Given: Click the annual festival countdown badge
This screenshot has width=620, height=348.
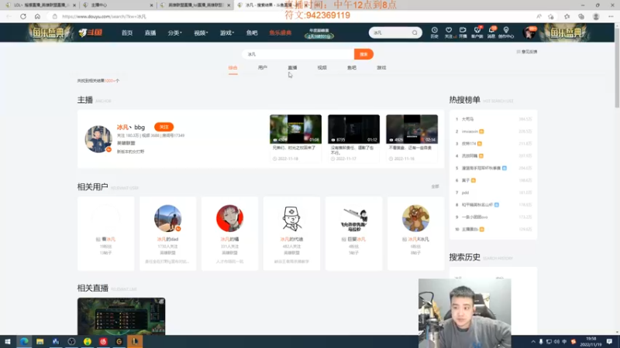Looking at the screenshot, I should 319,33.
